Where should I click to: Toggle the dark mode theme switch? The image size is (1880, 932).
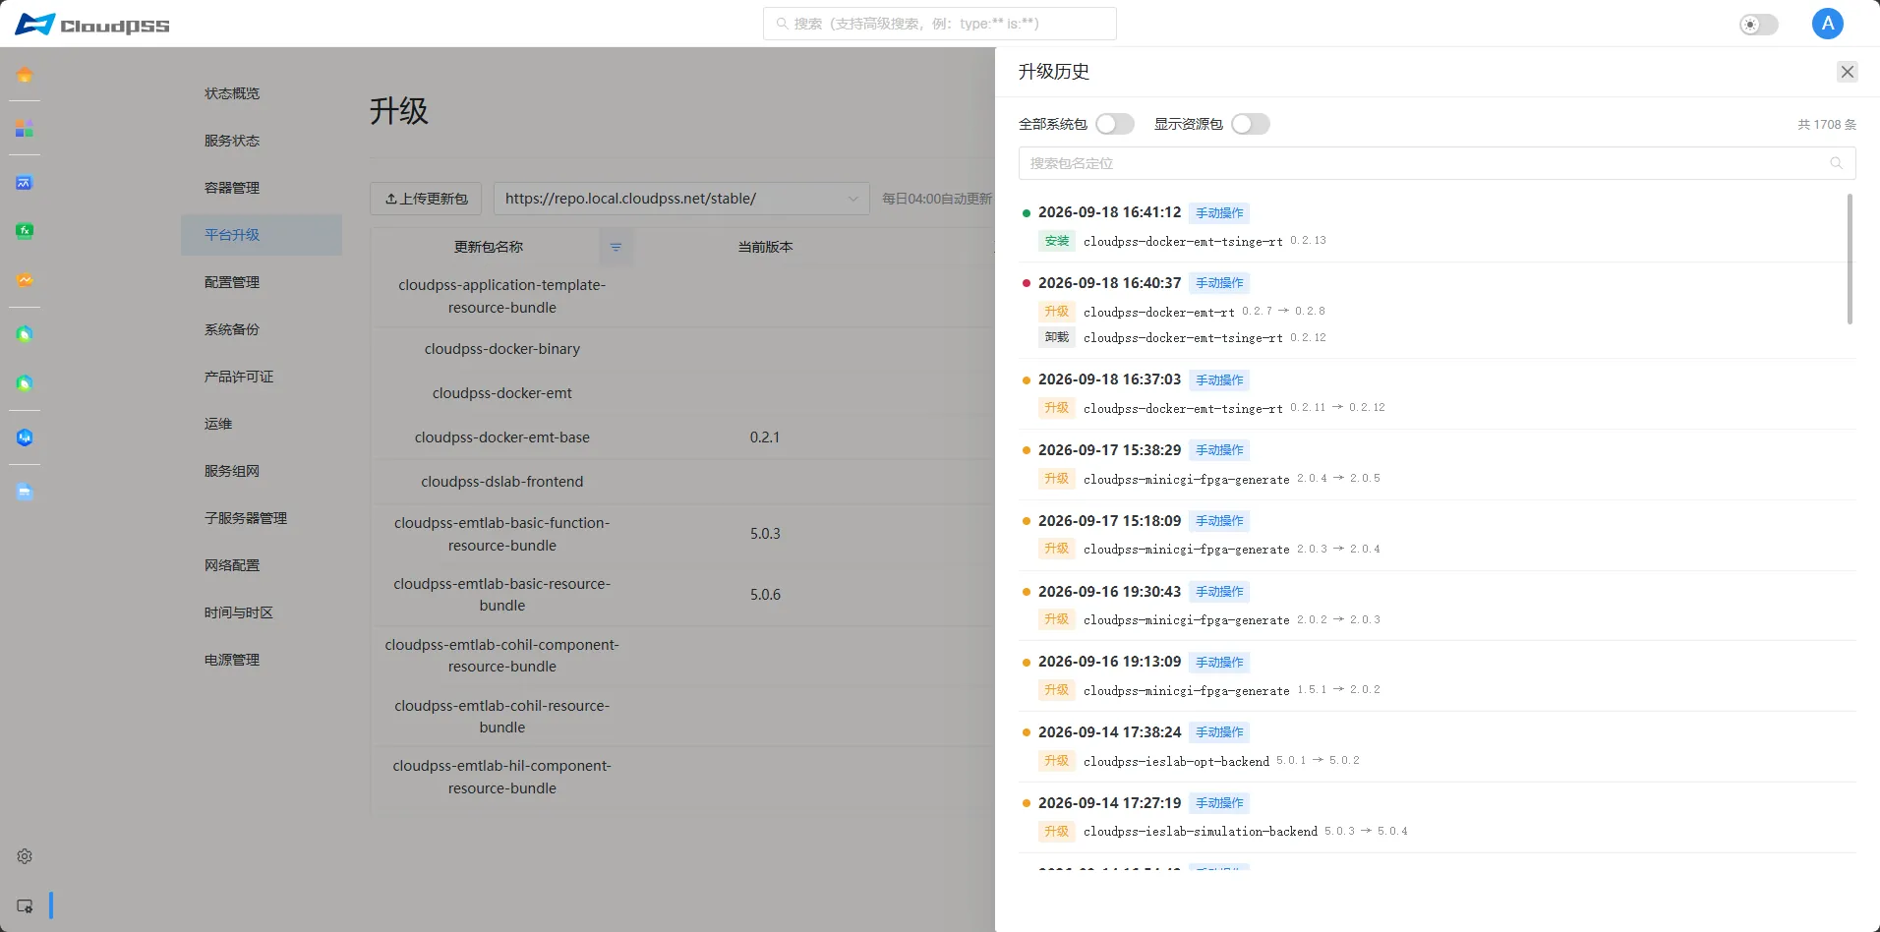[1759, 25]
